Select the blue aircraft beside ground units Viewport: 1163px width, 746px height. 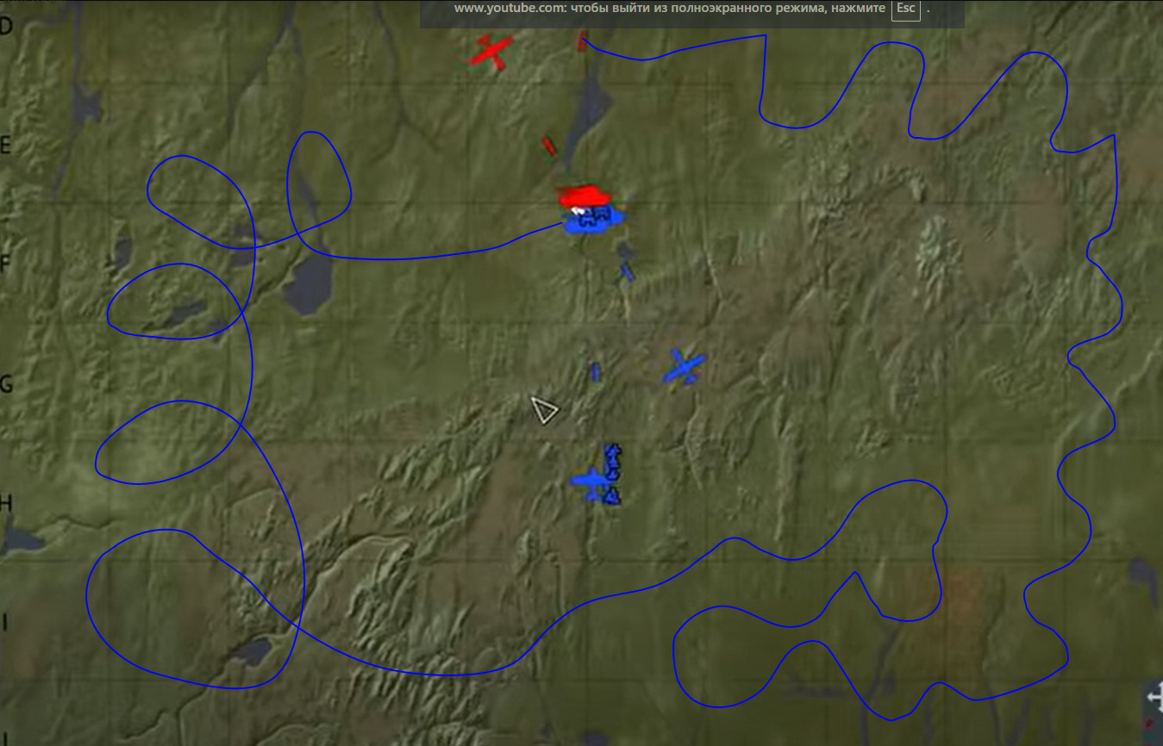point(591,482)
